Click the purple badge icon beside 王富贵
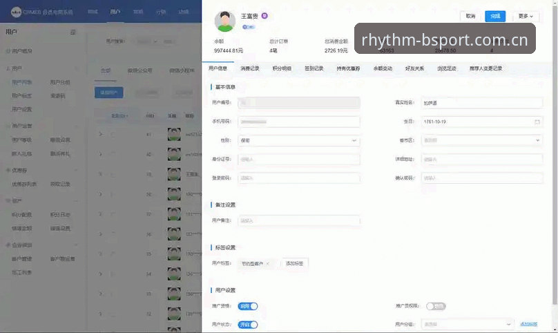The image size is (558, 333). (264, 16)
